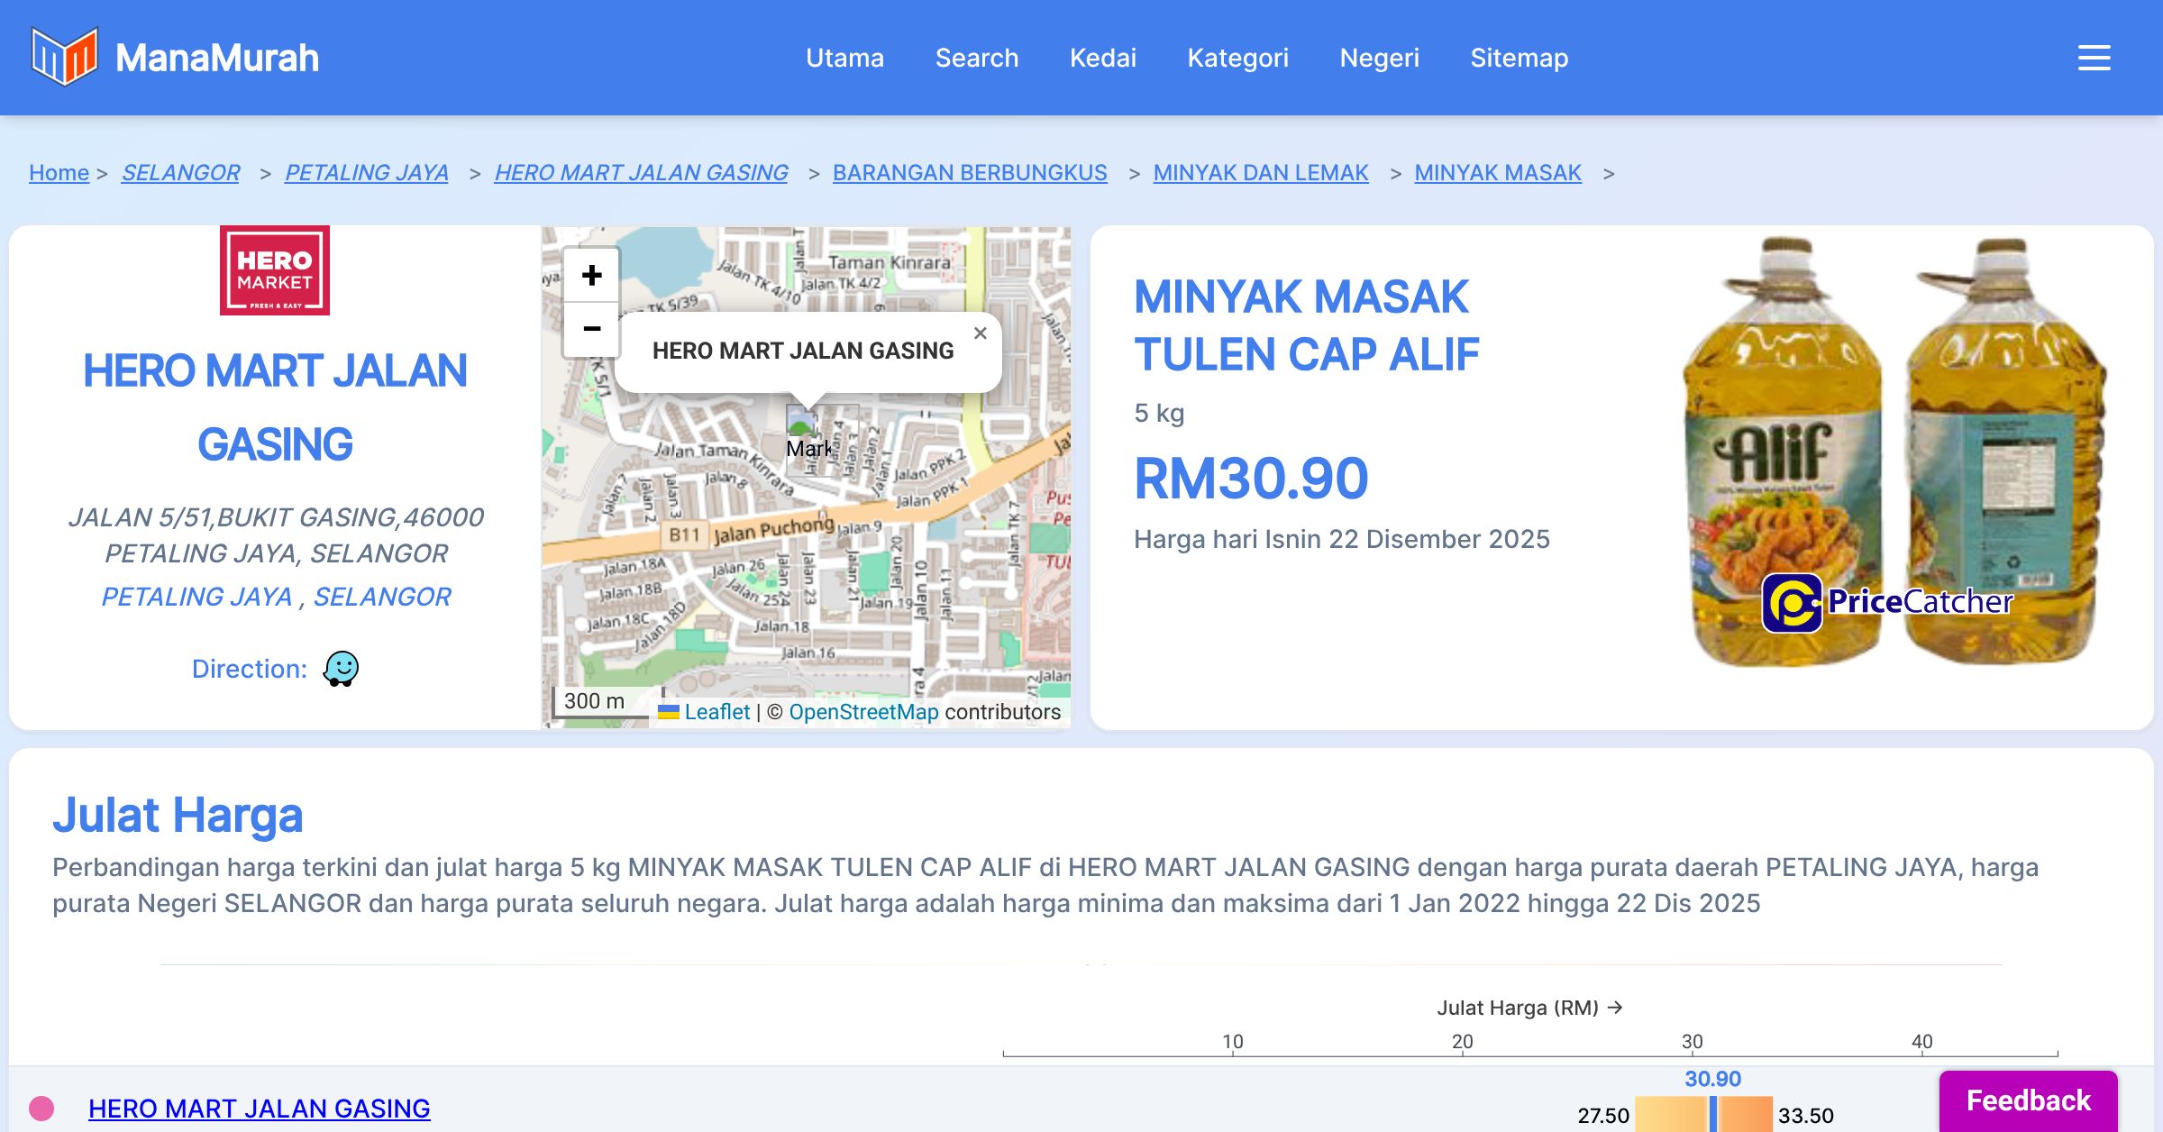The image size is (2163, 1132).
Task: Open Waze directions icon
Action: (x=341, y=669)
